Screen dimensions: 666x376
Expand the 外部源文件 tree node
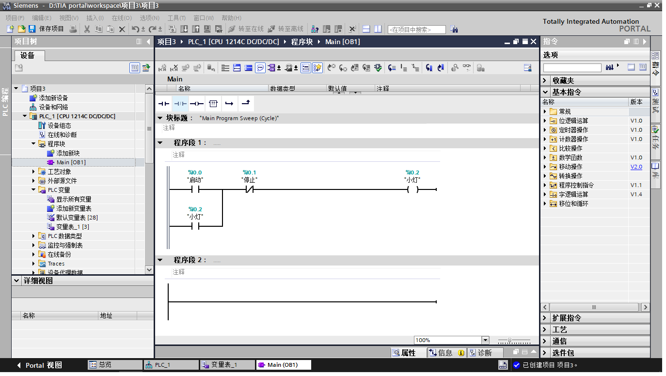pos(33,181)
